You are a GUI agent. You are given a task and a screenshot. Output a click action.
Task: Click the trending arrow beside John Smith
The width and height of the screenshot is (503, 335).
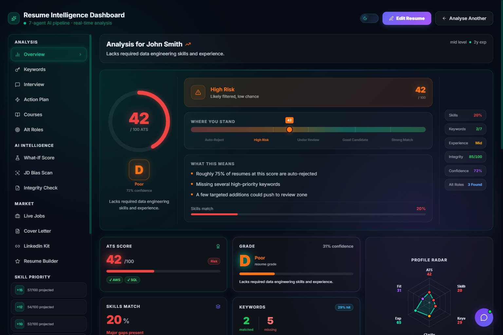[188, 44]
